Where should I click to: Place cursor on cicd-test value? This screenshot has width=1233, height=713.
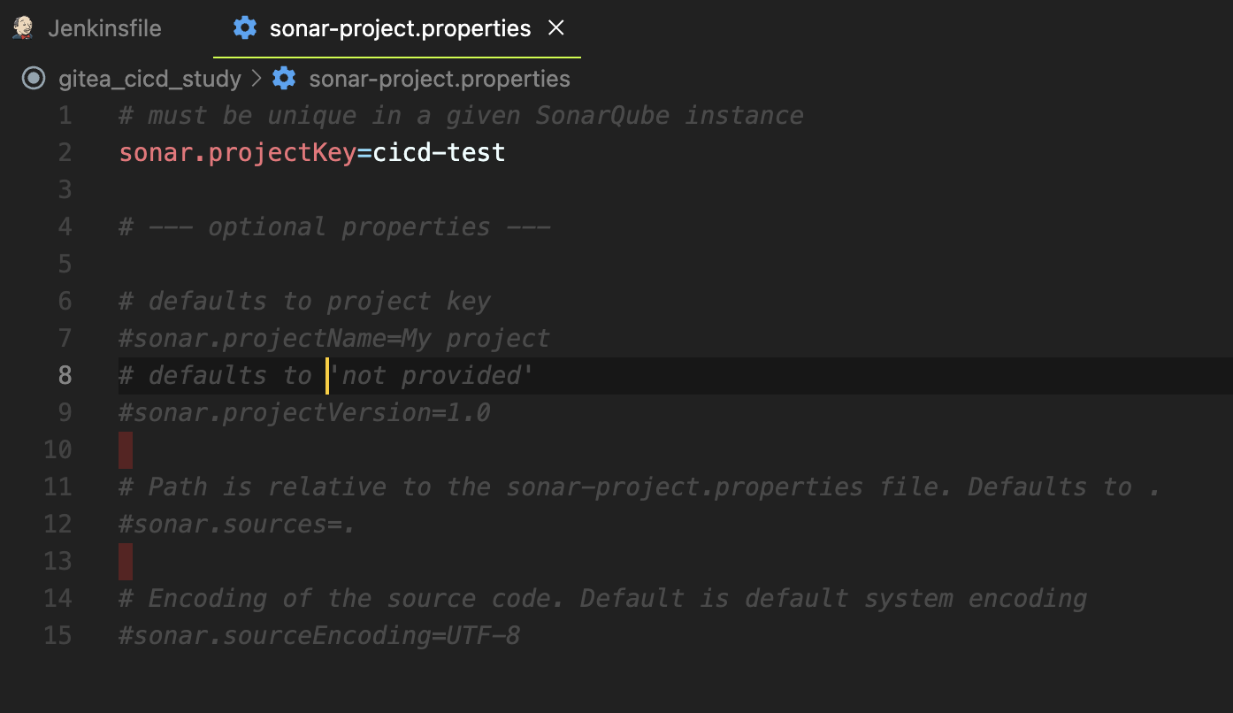(439, 152)
